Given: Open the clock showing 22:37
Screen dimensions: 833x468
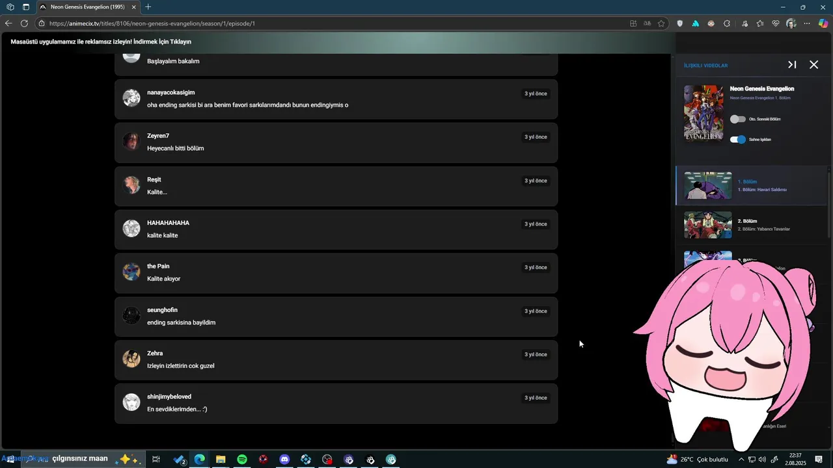Looking at the screenshot, I should (795, 460).
